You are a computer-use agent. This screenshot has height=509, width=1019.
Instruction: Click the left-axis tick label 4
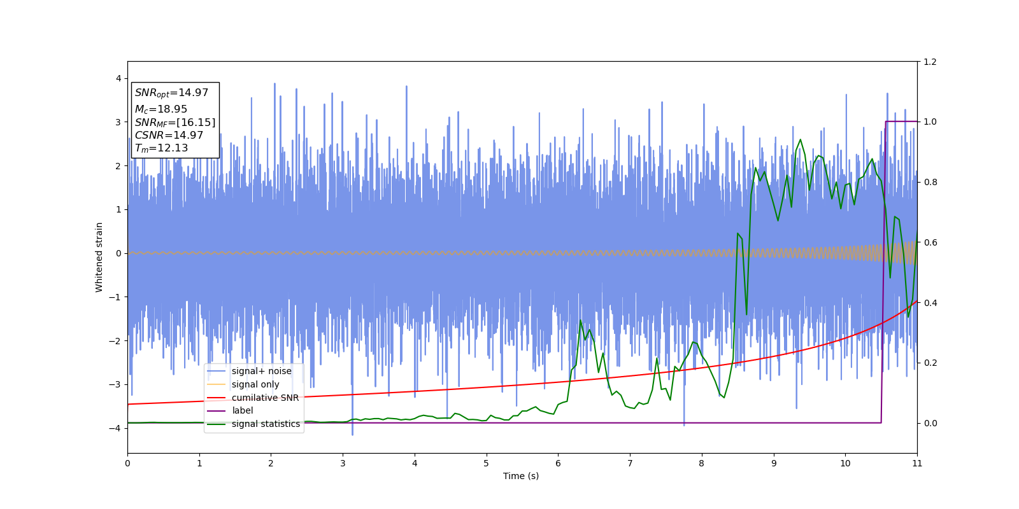pyautogui.click(x=118, y=79)
